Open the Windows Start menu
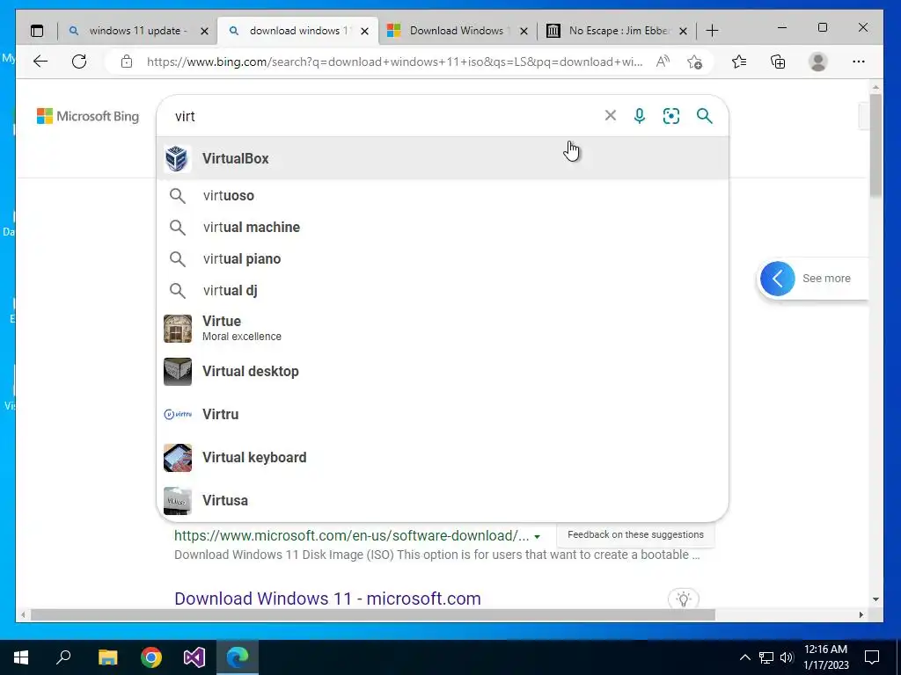Viewport: 901px width, 675px height. pos(21,657)
